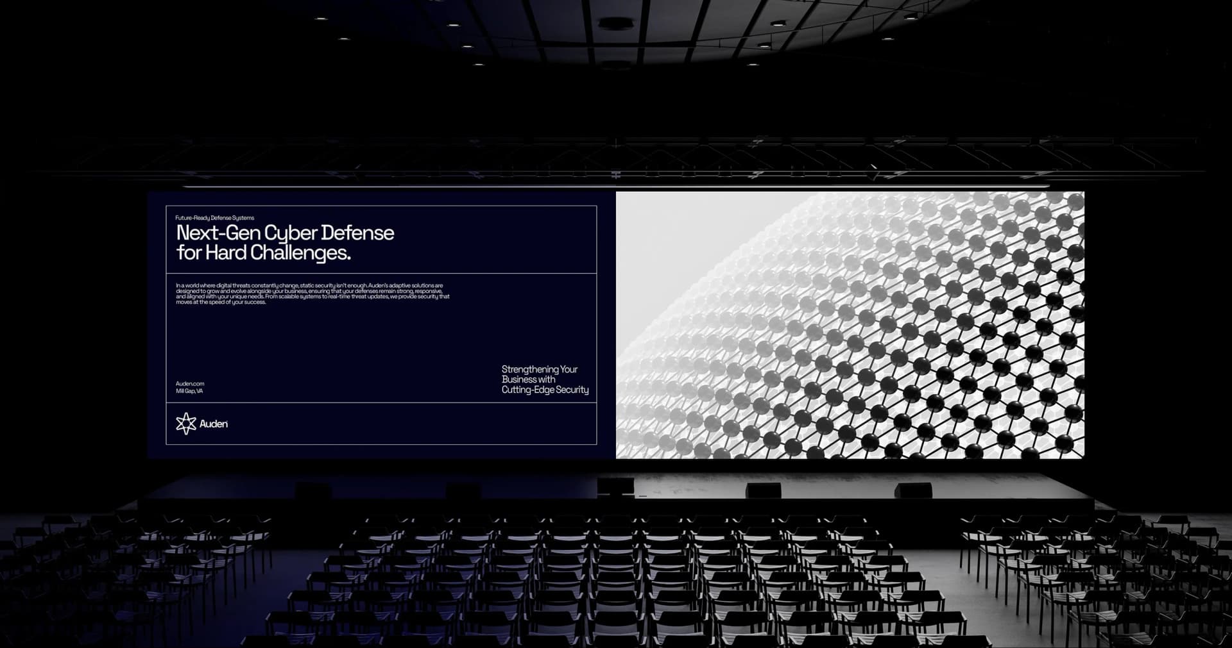Click the Auden star logo icon

(x=185, y=424)
